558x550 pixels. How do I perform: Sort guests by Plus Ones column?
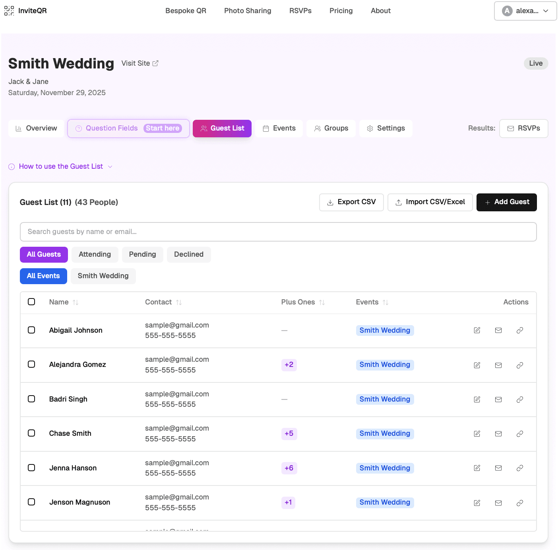pyautogui.click(x=303, y=302)
